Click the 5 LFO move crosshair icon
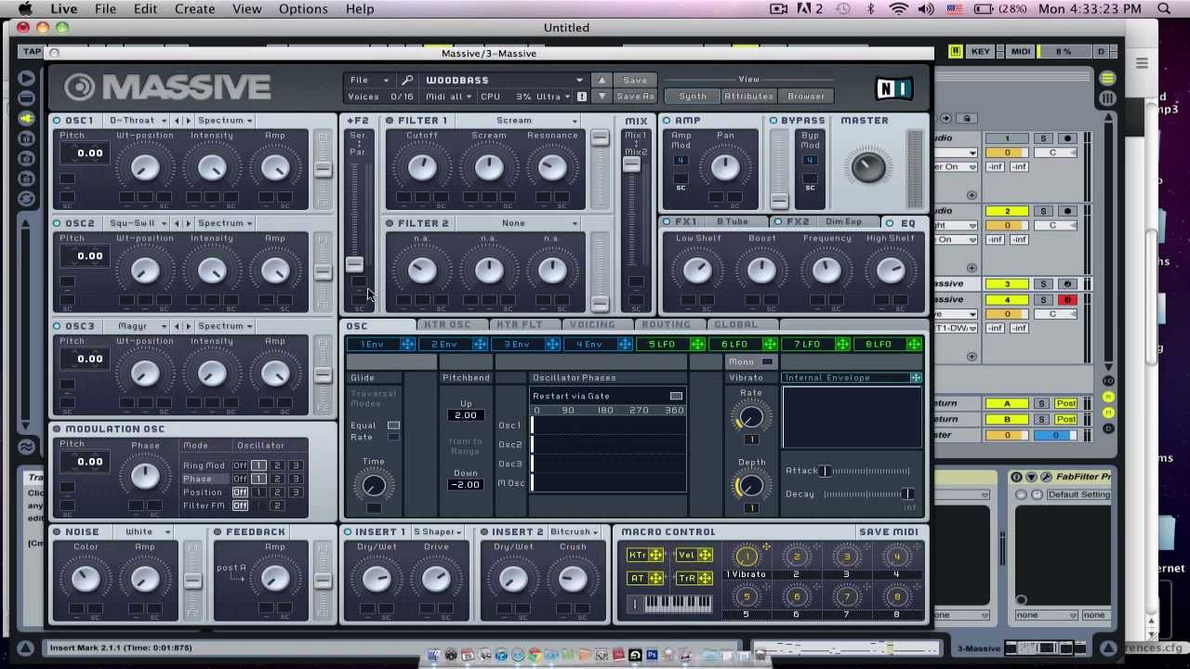Viewport: 1190px width, 669px height. [x=697, y=345]
